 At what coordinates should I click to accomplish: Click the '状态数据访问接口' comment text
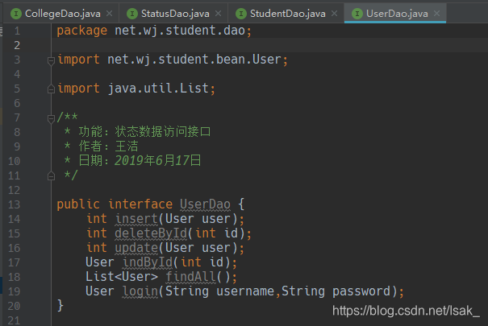[x=163, y=132]
